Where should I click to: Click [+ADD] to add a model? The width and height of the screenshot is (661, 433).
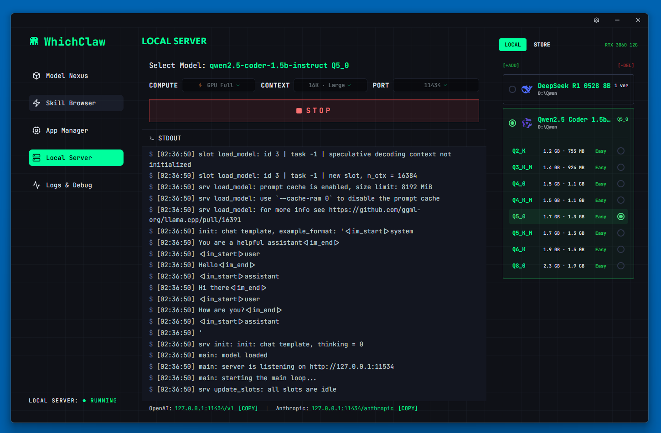point(511,65)
